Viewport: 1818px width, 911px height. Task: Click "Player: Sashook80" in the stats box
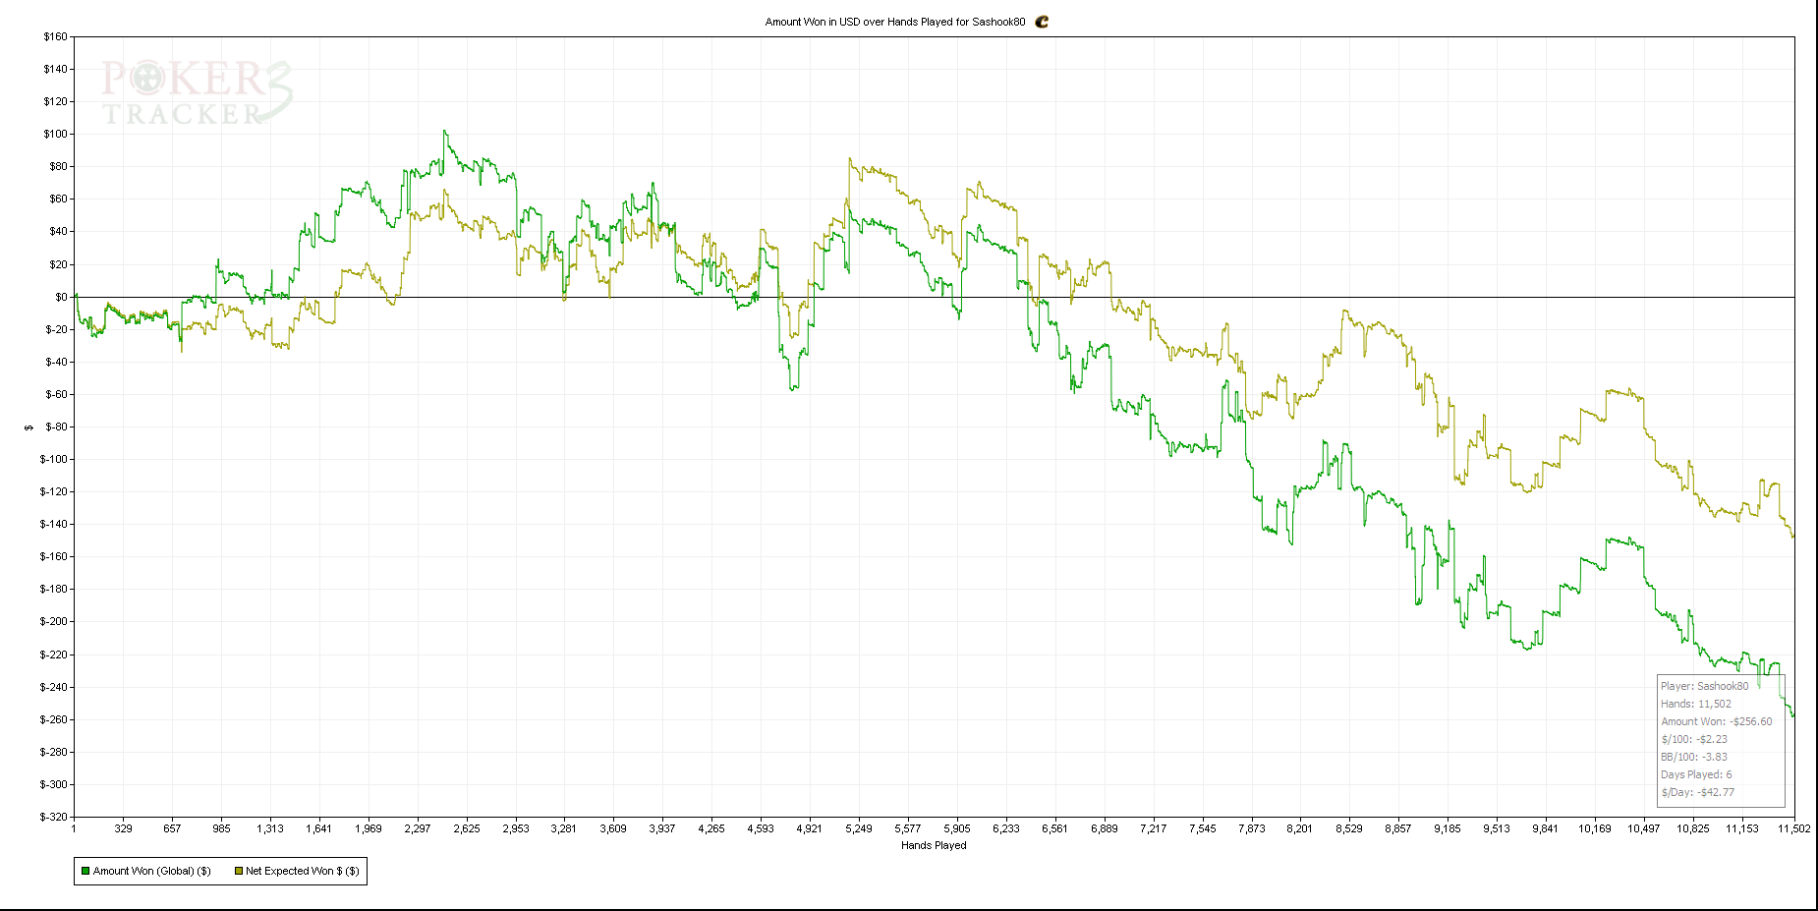[x=1704, y=686]
